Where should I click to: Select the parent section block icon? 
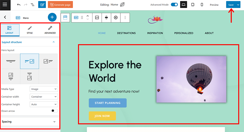(65, 18)
